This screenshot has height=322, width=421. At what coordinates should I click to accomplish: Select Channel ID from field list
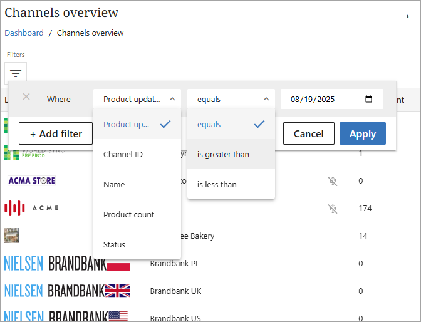point(123,154)
